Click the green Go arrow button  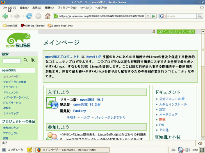tap(153, 16)
